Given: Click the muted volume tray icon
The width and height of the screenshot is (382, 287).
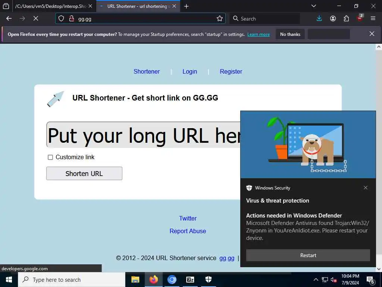Looking at the screenshot, I should 334,280.
